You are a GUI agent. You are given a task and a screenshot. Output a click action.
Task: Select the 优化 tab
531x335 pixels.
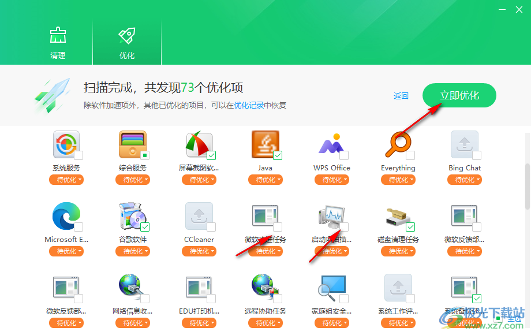[126, 40]
